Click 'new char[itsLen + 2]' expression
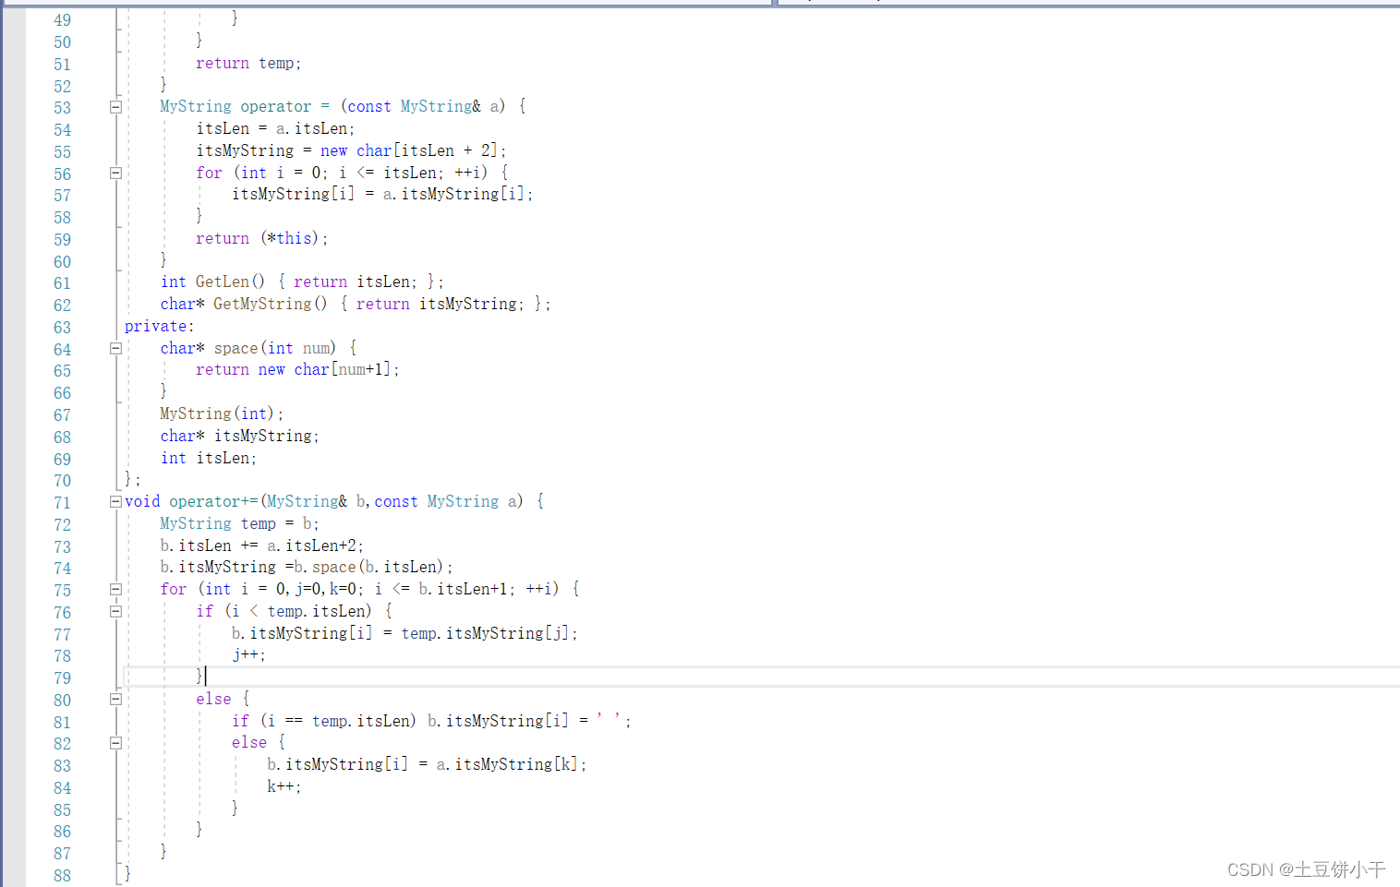The width and height of the screenshot is (1400, 887). [411, 150]
